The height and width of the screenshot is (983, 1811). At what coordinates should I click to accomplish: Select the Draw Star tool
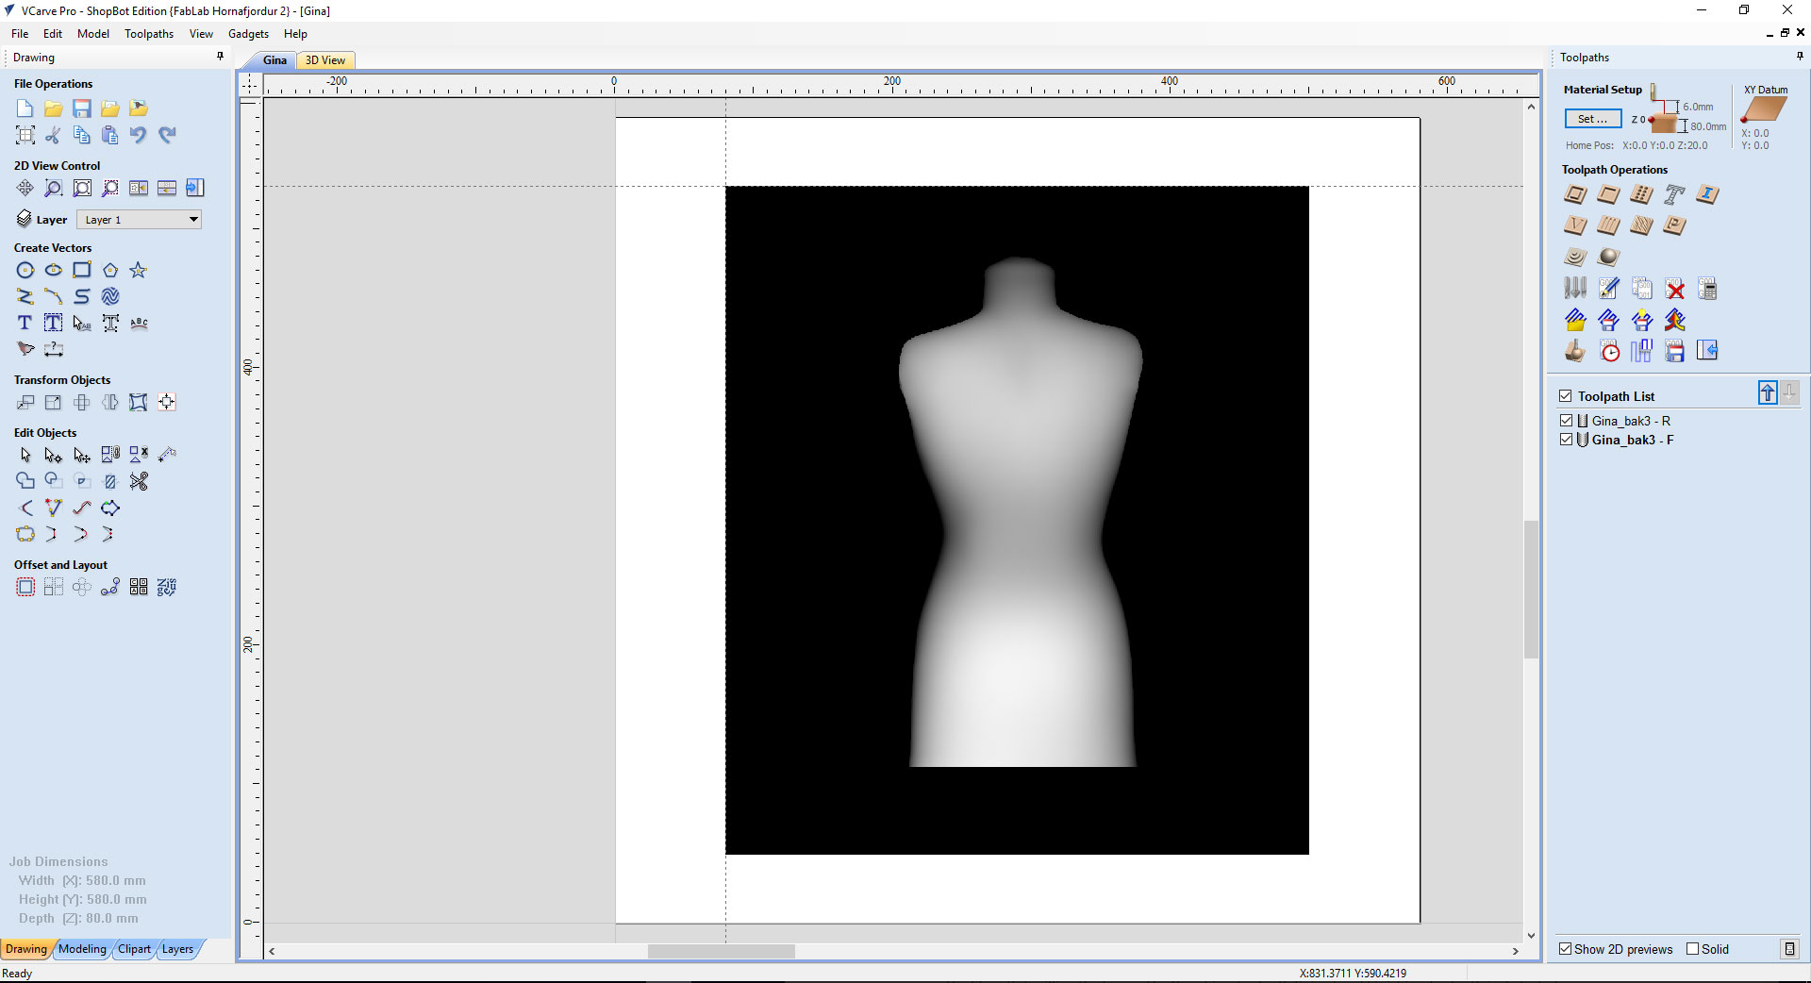(139, 270)
